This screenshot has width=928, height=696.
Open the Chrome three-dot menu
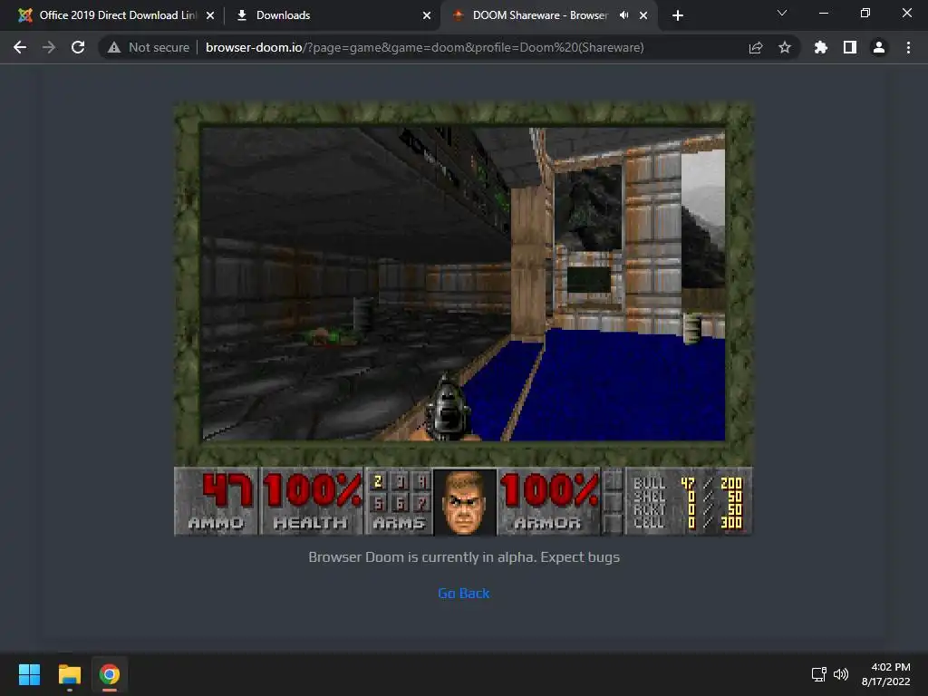point(908,47)
